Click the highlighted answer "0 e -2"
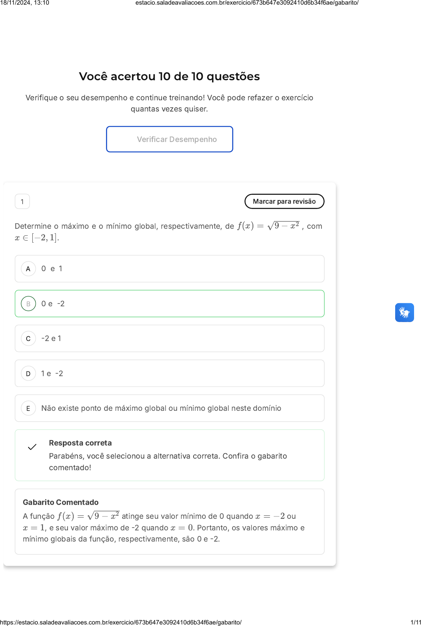This screenshot has height=626, width=421. coord(53,304)
